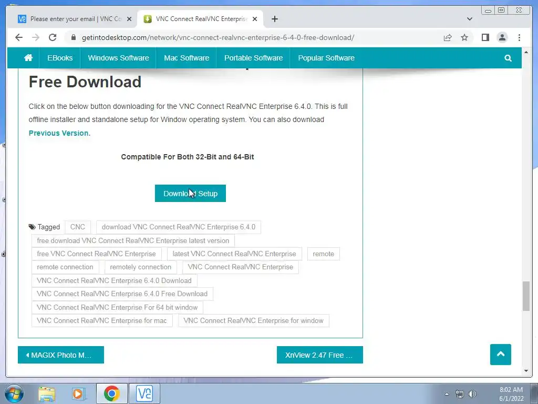Select the VNC Connect RealVNC Enterprise tab
This screenshot has height=404, width=538.
tap(201, 19)
